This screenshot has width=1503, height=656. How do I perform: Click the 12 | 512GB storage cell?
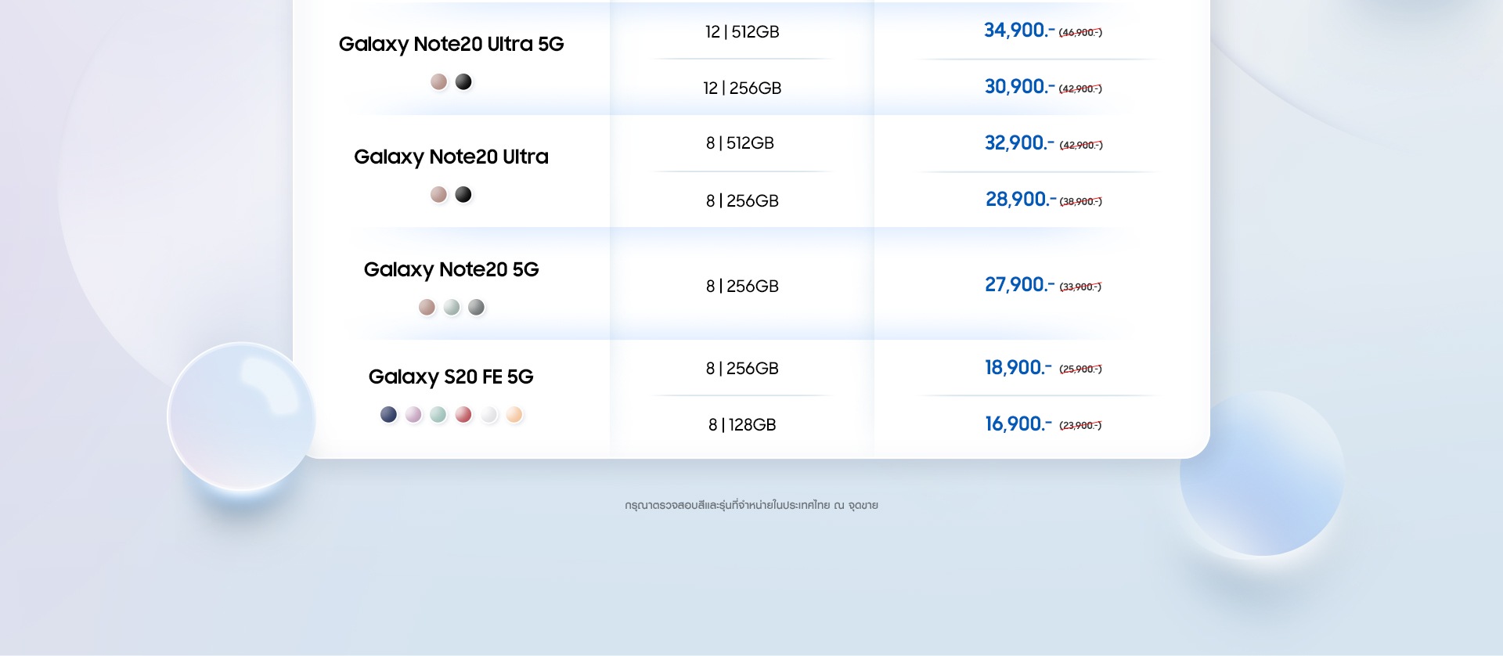pyautogui.click(x=742, y=32)
